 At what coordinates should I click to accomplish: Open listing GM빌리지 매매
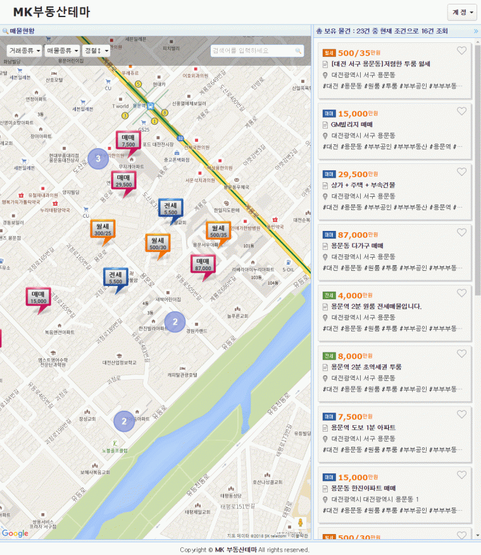point(351,125)
